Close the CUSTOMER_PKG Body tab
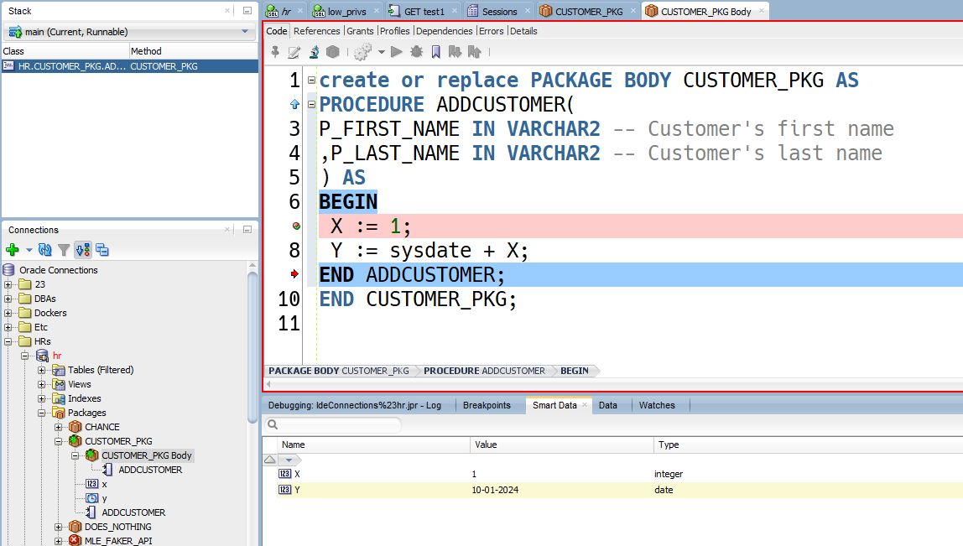Image resolution: width=963 pixels, height=546 pixels. pos(762,10)
